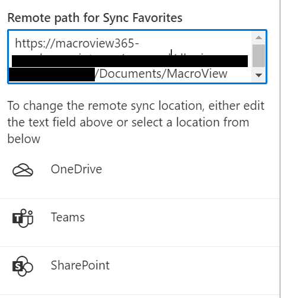
Task: Click the path field's scroll down arrow
Action: coord(258,75)
